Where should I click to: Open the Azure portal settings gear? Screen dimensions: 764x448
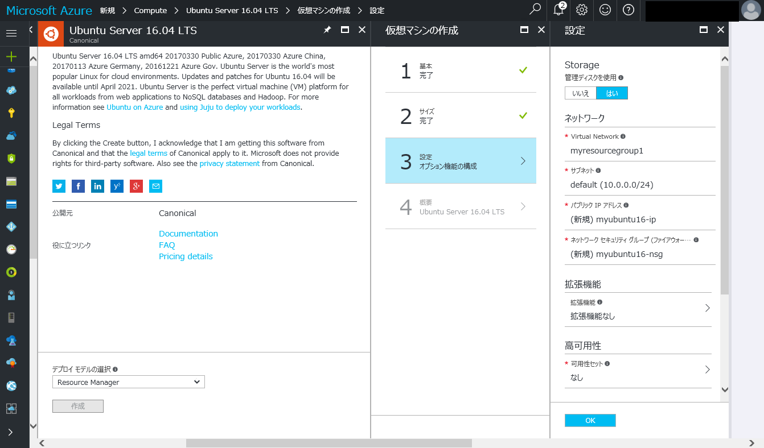[581, 10]
